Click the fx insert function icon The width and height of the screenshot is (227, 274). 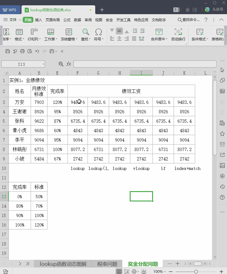tap(69, 64)
